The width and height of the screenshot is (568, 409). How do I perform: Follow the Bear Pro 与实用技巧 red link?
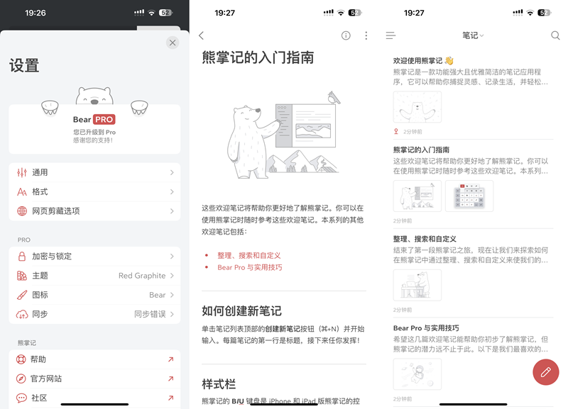pyautogui.click(x=250, y=267)
